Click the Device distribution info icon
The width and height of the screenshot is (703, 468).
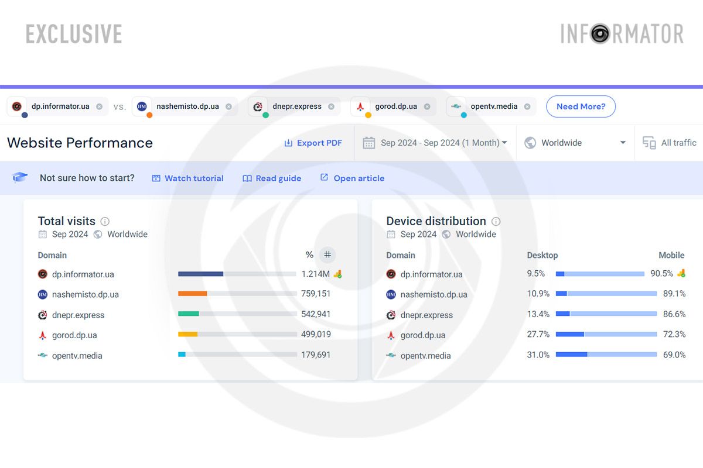point(494,221)
